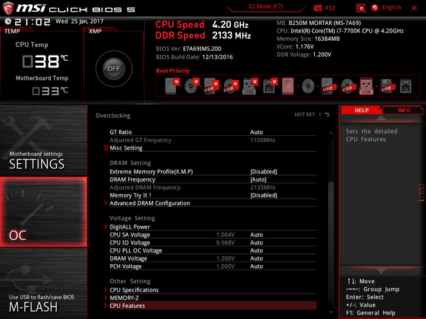Open the OC overclocking panel
Image resolution: width=426 pixels, height=319 pixels.
tap(43, 212)
